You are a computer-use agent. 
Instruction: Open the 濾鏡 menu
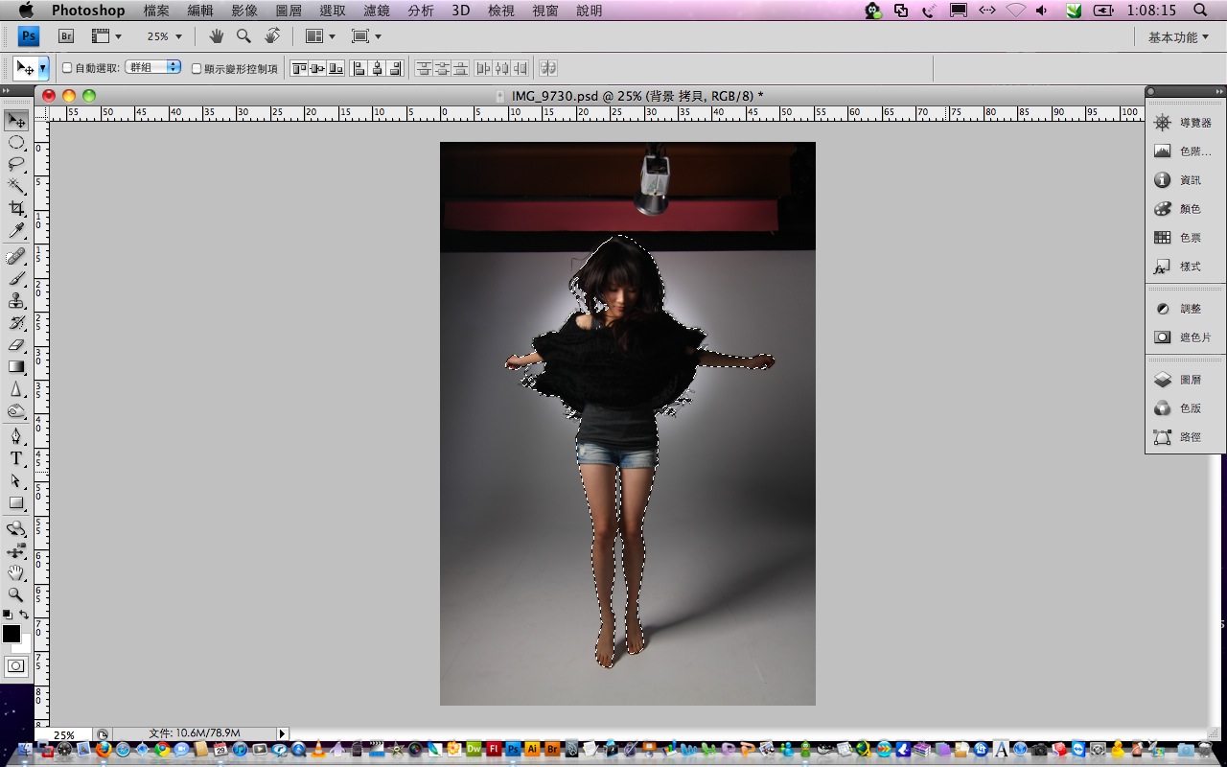[x=377, y=11]
